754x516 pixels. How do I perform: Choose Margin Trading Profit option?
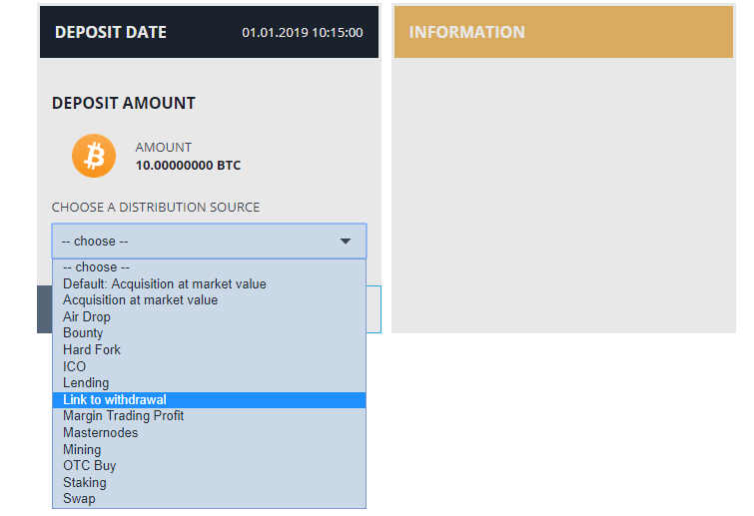(209, 416)
